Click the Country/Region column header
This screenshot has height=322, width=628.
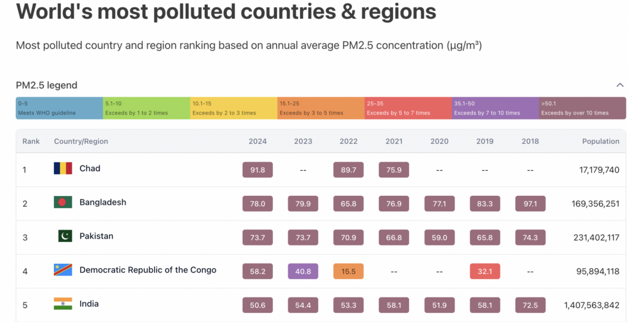[x=81, y=141]
